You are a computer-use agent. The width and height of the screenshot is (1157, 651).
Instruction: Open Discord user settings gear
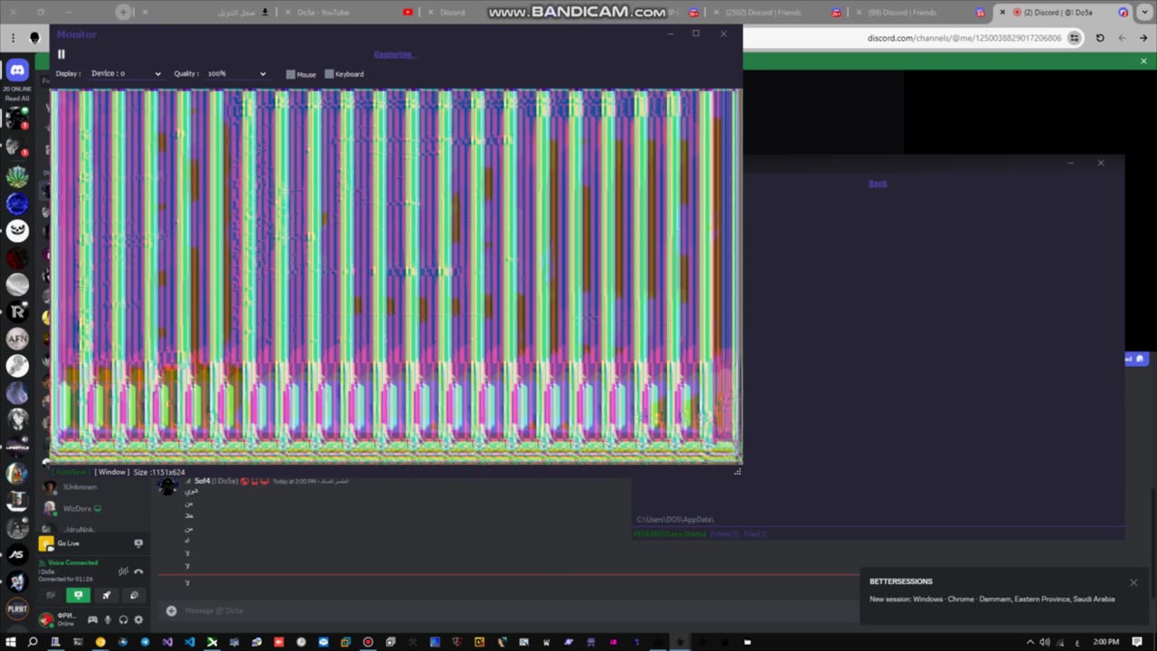(x=138, y=619)
